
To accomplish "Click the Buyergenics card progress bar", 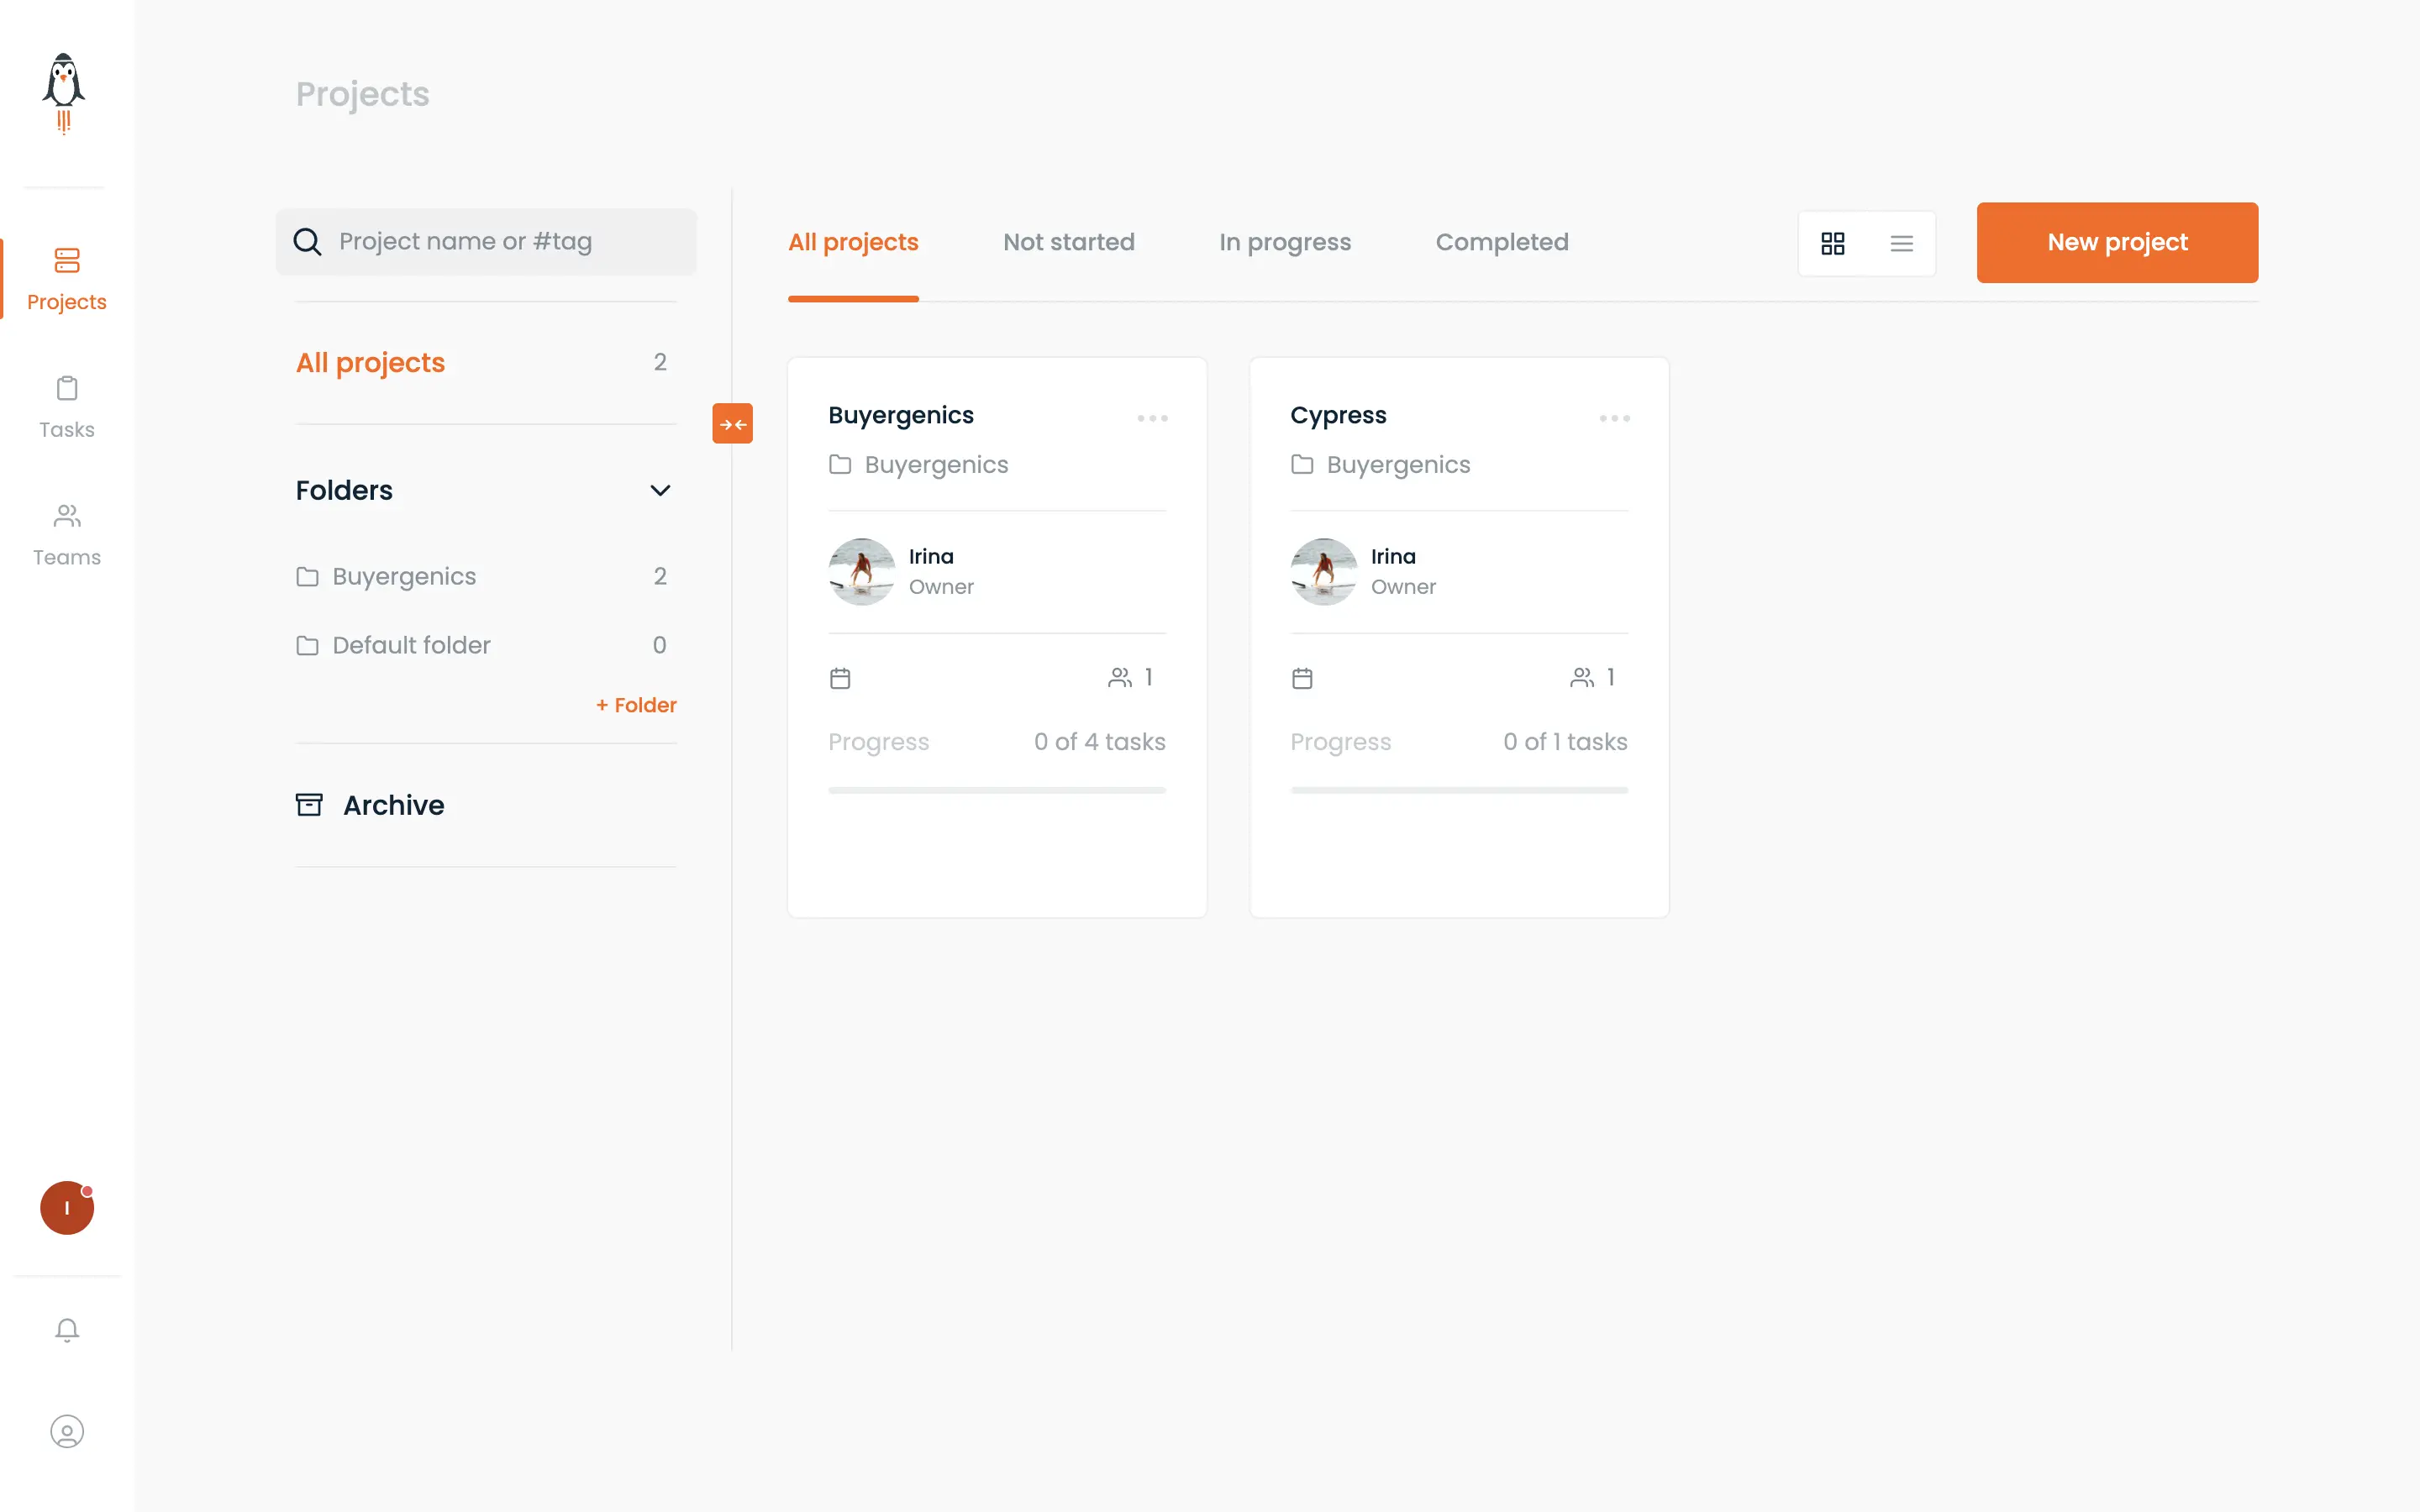I will tap(997, 790).
